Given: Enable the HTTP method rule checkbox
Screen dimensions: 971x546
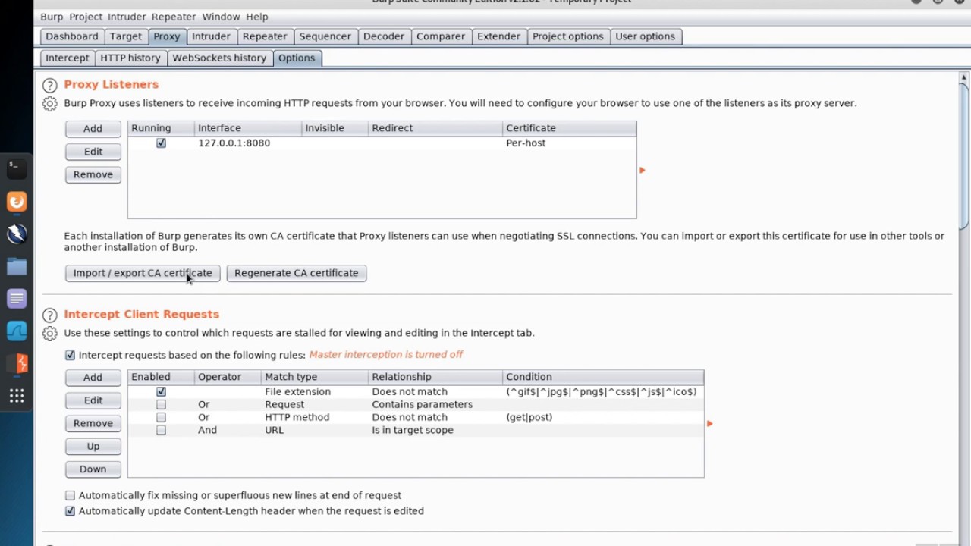Looking at the screenshot, I should point(161,417).
